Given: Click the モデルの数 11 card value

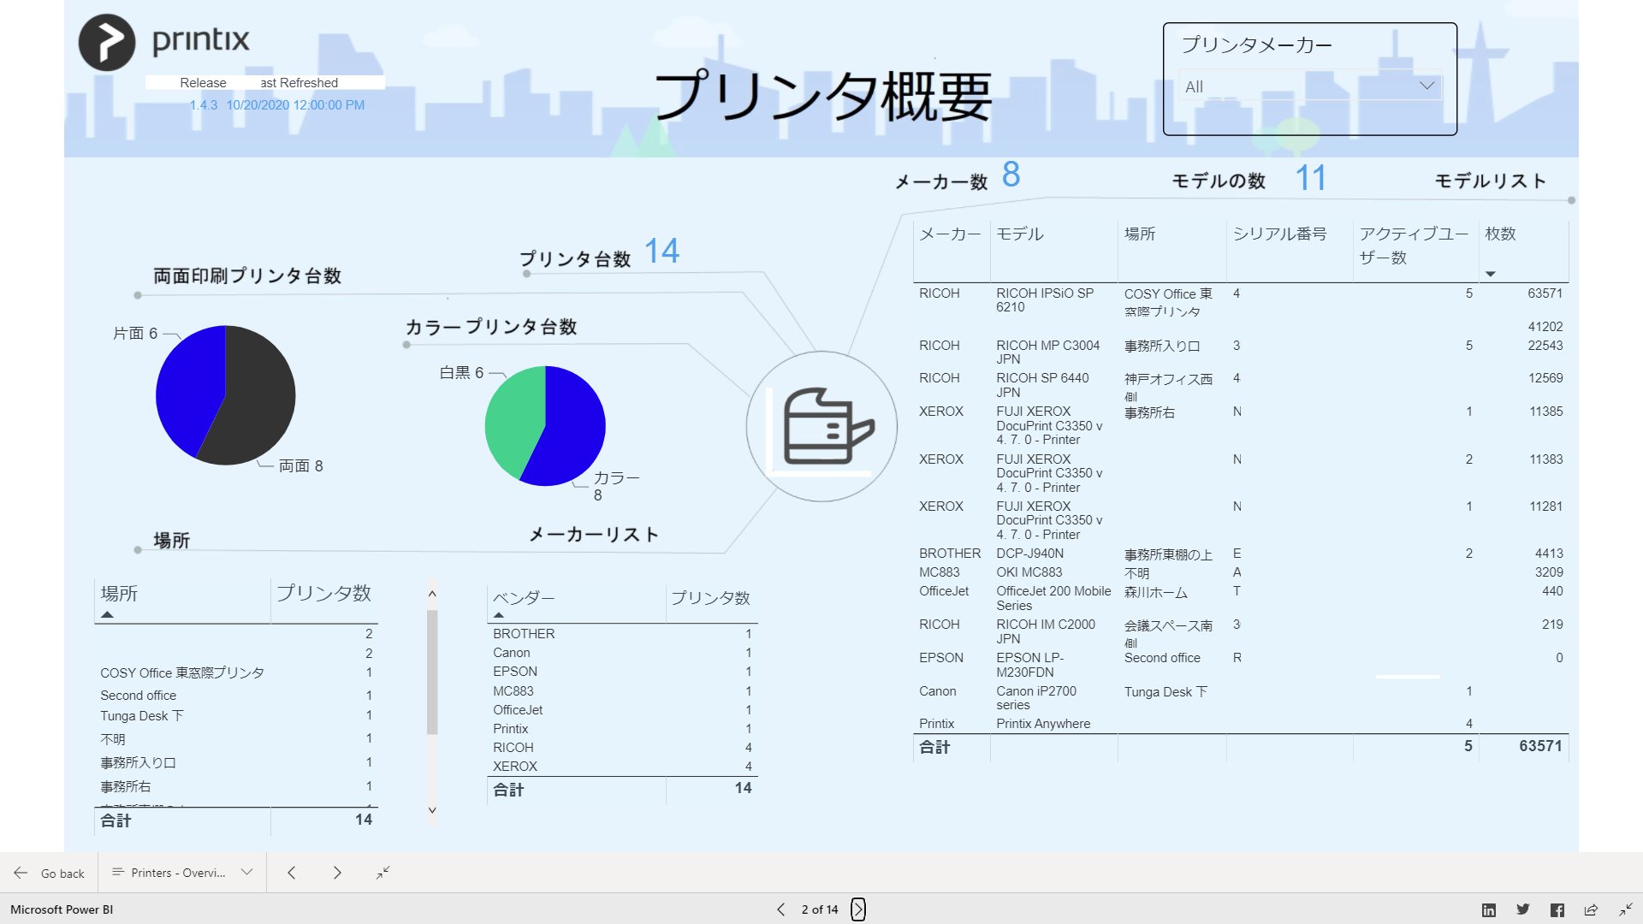Looking at the screenshot, I should coord(1310,178).
